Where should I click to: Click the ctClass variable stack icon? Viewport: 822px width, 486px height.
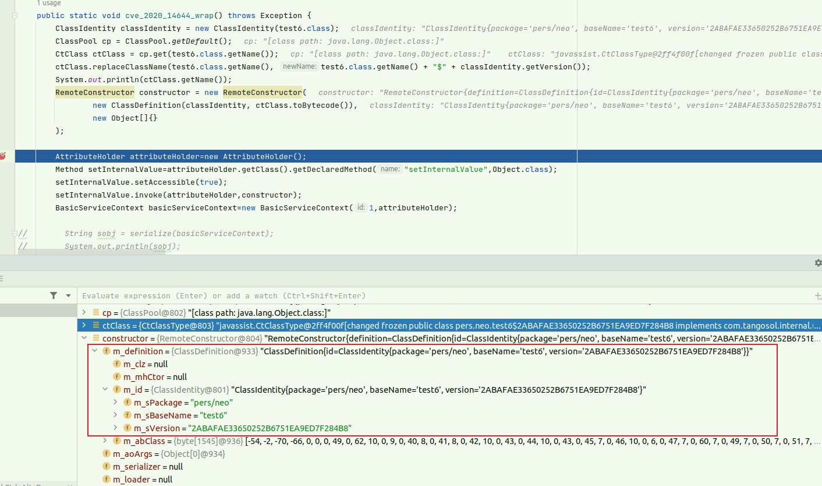coord(95,325)
